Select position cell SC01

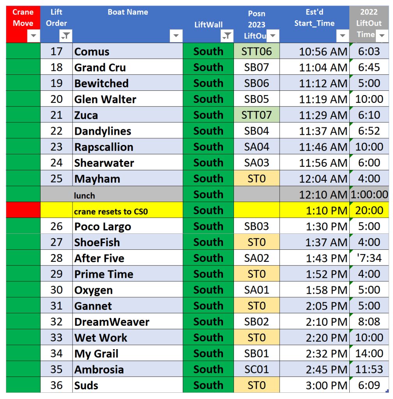pyautogui.click(x=257, y=369)
